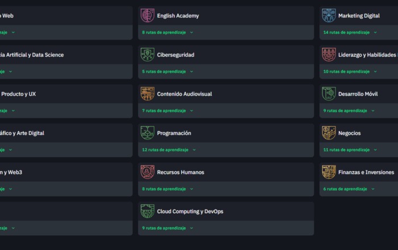Click the Contenido Audiovisual icon
The height and width of the screenshot is (250, 398).
pos(147,94)
